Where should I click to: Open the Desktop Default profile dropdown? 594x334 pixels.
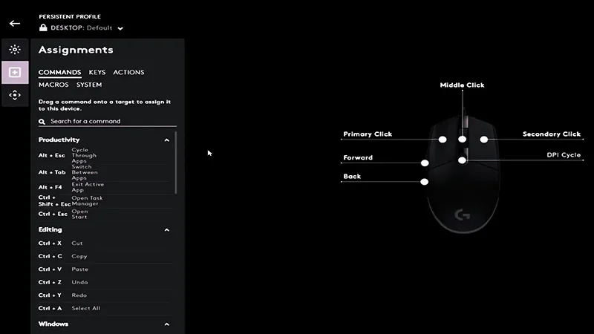pyautogui.click(x=120, y=28)
